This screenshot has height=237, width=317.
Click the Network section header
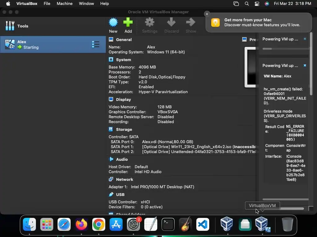[124, 180]
